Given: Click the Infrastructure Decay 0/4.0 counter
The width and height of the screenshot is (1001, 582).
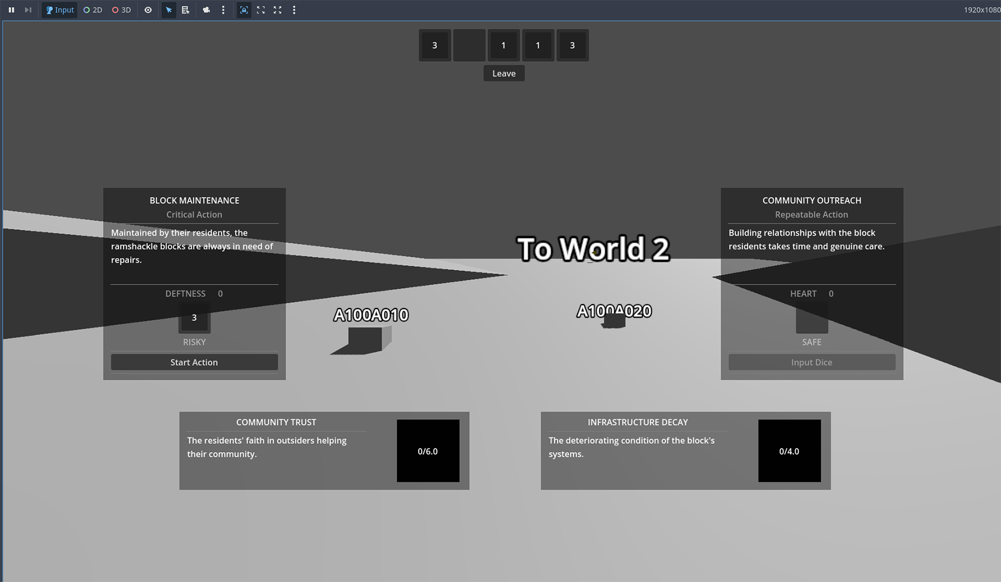Looking at the screenshot, I should 790,451.
